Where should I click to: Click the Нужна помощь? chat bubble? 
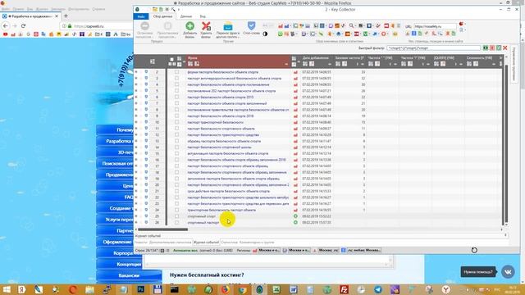478,272
